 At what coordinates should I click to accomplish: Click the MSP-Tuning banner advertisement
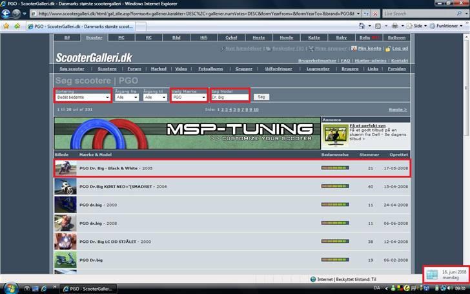(x=187, y=133)
